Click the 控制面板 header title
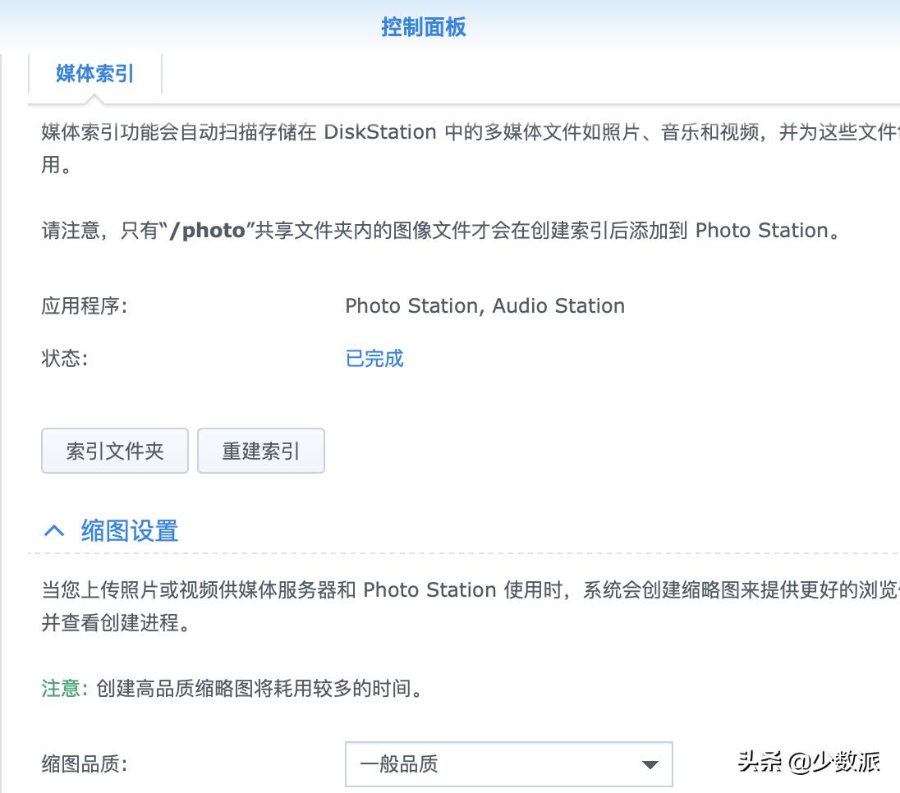This screenshot has height=793, width=900. pyautogui.click(x=422, y=27)
